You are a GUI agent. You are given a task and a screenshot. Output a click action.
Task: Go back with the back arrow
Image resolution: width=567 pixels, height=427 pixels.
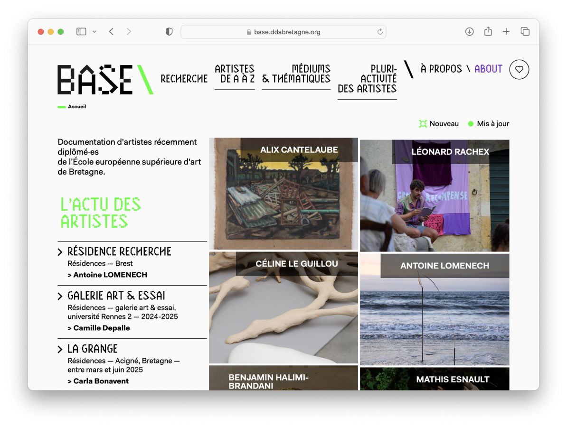pyautogui.click(x=111, y=32)
